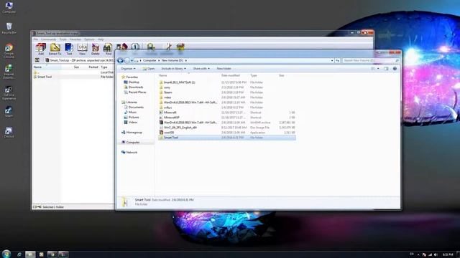Select the highlighted Smart Tool folder in Explorer

227,138
